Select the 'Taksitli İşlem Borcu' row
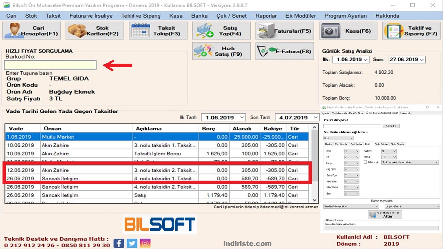Screen dimensions: 443x249 (x=157, y=153)
